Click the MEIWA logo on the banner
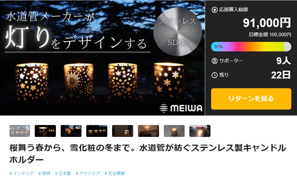Image resolution: width=297 pixels, height=177 pixels. coord(181,108)
